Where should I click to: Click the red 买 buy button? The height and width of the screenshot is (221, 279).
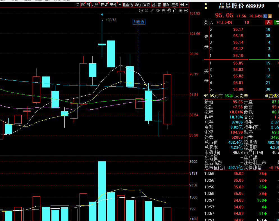tap(269, 22)
